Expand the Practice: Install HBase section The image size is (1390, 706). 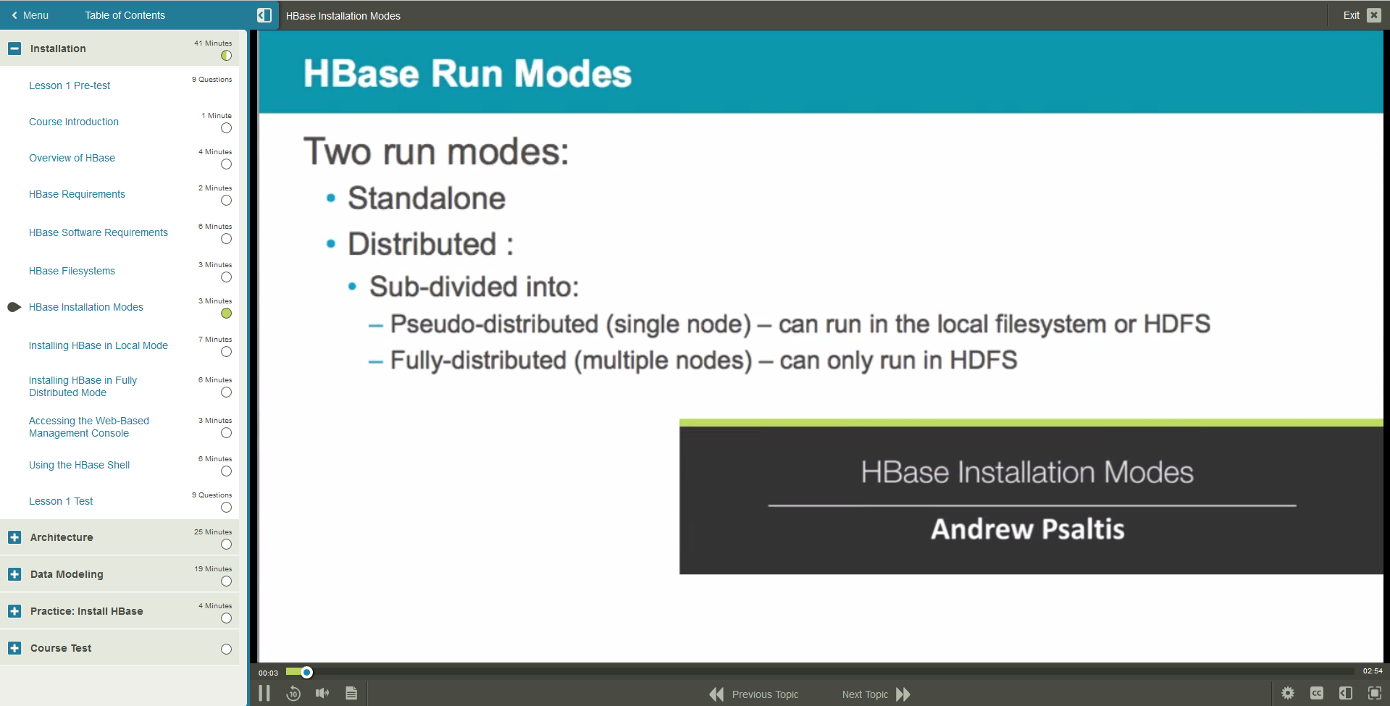14,611
